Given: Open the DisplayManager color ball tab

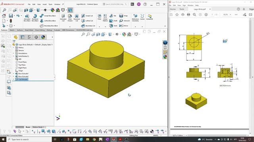Looking at the screenshot, I should click(x=43, y=37).
